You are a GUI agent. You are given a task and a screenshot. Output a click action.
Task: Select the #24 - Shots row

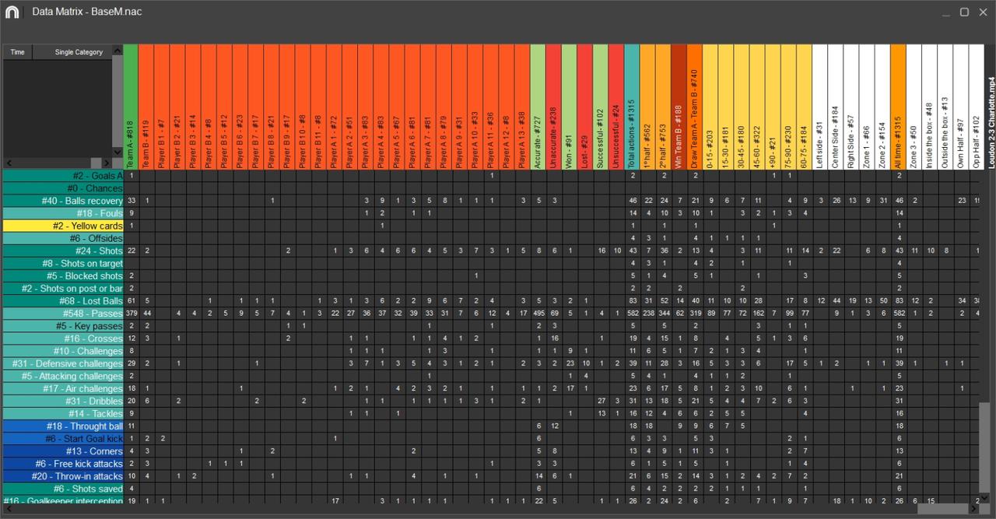tap(63, 251)
